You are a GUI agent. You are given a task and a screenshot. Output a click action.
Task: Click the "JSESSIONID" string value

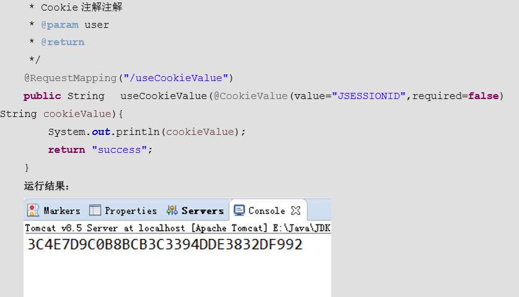point(369,96)
